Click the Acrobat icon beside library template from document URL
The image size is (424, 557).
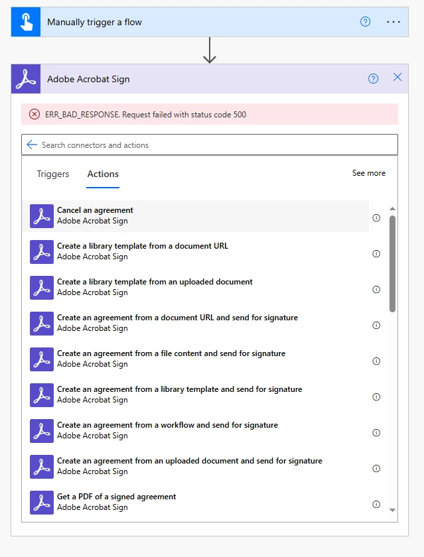coord(42,252)
